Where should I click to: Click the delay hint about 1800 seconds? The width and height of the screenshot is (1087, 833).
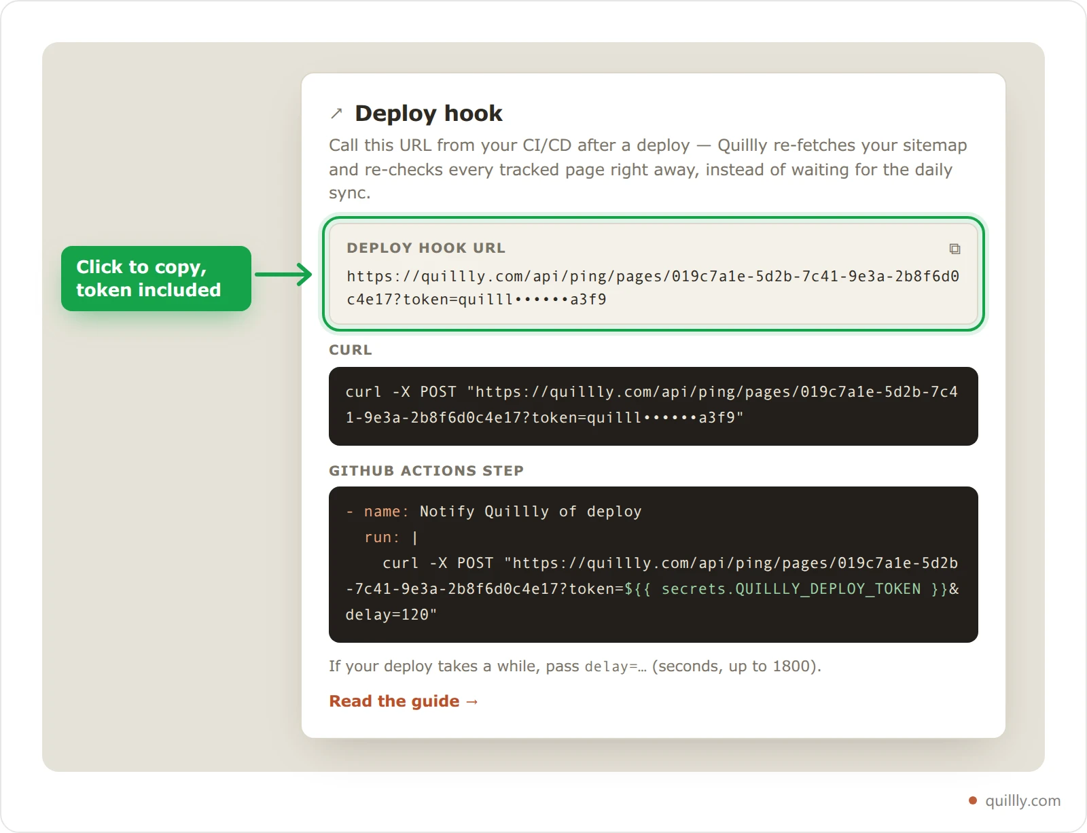point(575,667)
